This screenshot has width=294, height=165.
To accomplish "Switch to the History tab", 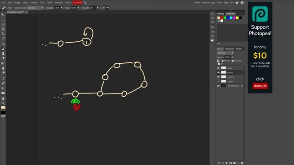I will point(220,14).
